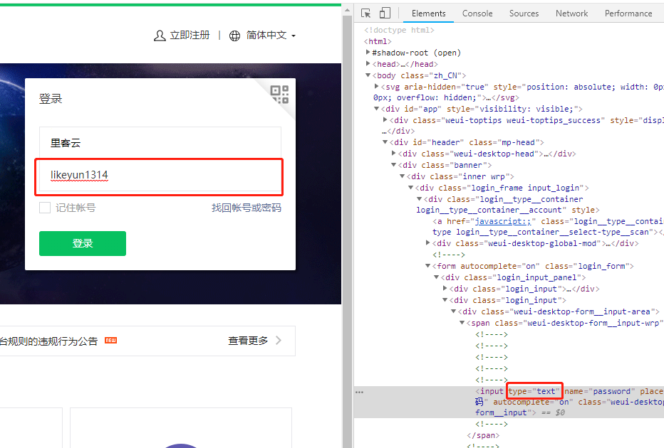Switch to the Console tab

pyautogui.click(x=477, y=14)
